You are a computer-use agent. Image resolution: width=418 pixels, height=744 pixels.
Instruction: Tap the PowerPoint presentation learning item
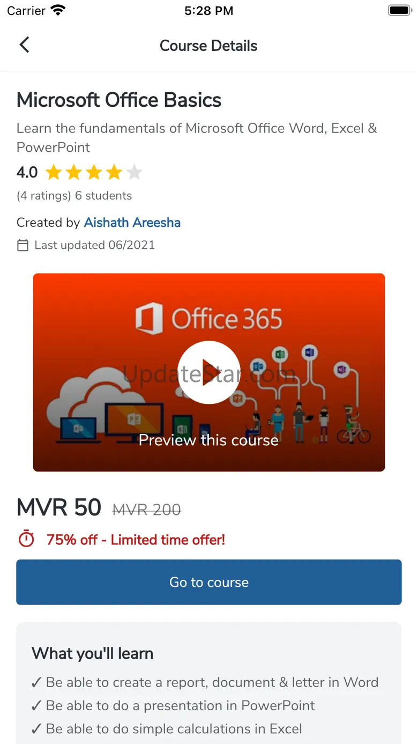(x=173, y=705)
